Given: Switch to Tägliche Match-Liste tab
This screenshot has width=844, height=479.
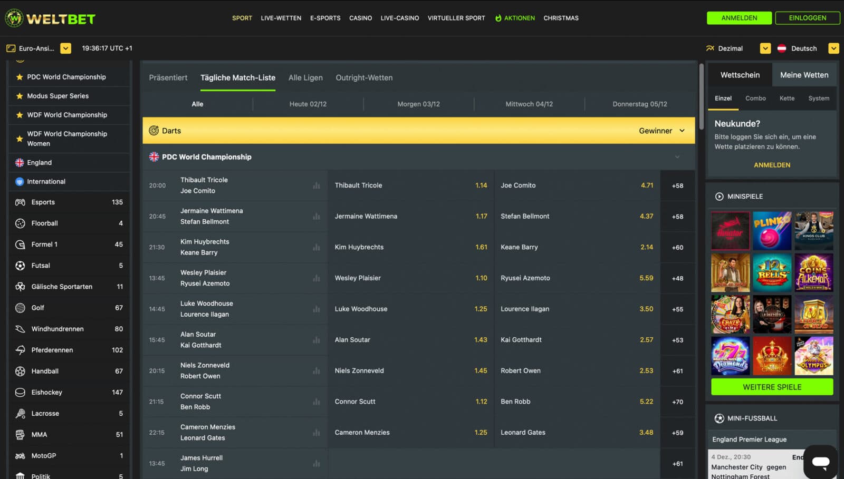Looking at the screenshot, I should point(238,77).
